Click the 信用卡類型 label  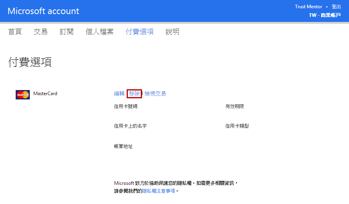tap(237, 126)
